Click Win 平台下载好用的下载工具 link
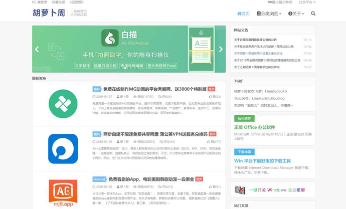Viewport: 346px width, 209px height. click(262, 161)
